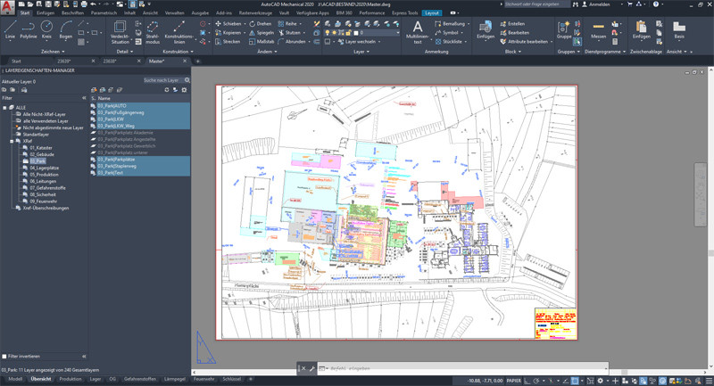
Task: Expand the Zeichnen panel dropdown
Action: tap(53, 52)
